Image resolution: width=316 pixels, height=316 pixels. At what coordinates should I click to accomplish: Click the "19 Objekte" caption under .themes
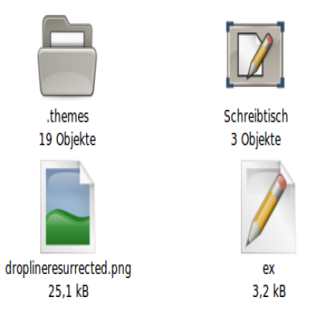coord(67,139)
